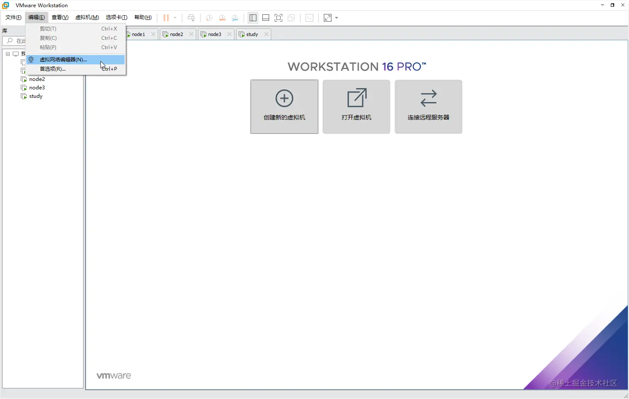Close the study tab
629x399 pixels.
point(266,34)
